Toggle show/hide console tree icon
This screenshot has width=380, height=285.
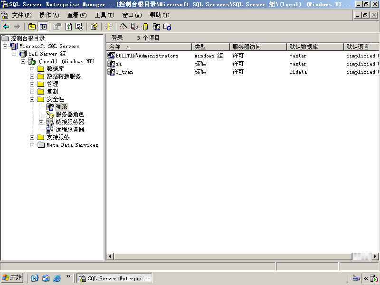[x=43, y=27]
